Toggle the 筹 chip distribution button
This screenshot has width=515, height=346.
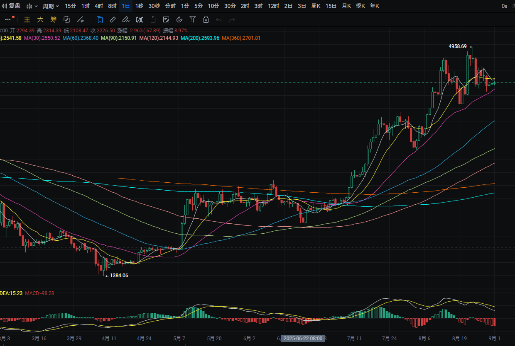click(x=54, y=19)
